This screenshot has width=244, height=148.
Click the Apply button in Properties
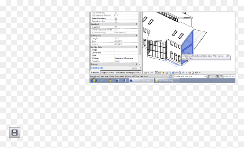click(x=134, y=68)
